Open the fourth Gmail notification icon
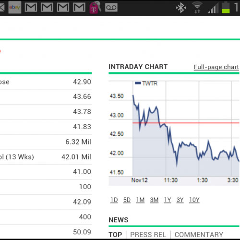This screenshot has width=240, height=240. [x=79, y=7]
